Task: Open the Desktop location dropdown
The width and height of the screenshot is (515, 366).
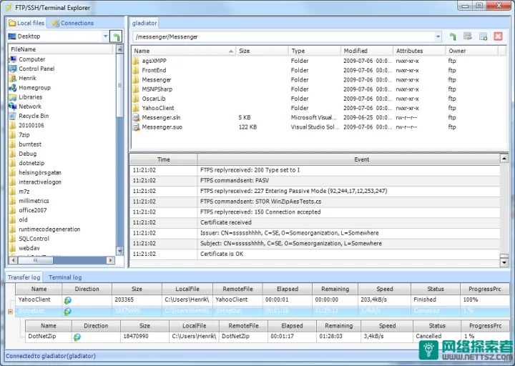Action: point(105,36)
